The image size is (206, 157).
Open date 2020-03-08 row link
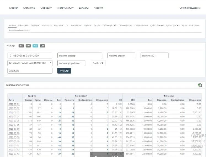[14, 133]
